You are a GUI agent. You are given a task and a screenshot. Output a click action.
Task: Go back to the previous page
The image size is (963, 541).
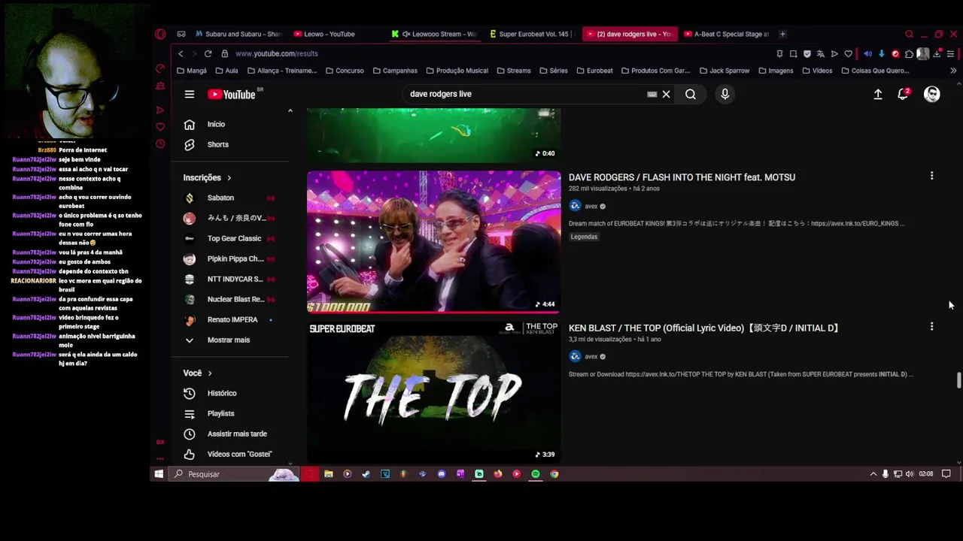tap(181, 53)
